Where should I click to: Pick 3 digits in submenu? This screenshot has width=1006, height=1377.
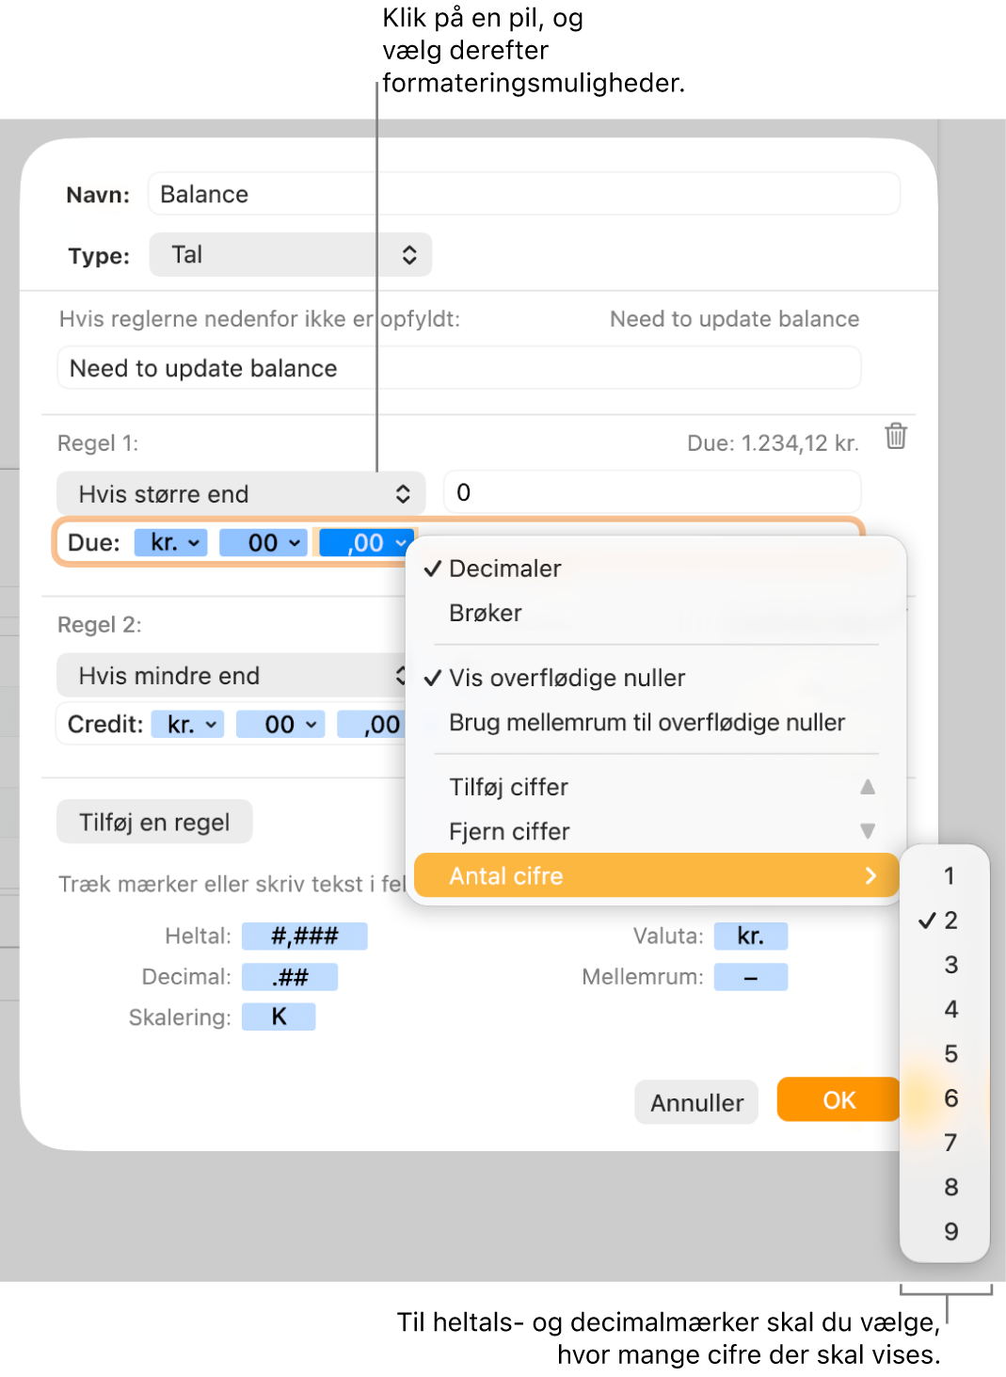pyautogui.click(x=945, y=964)
